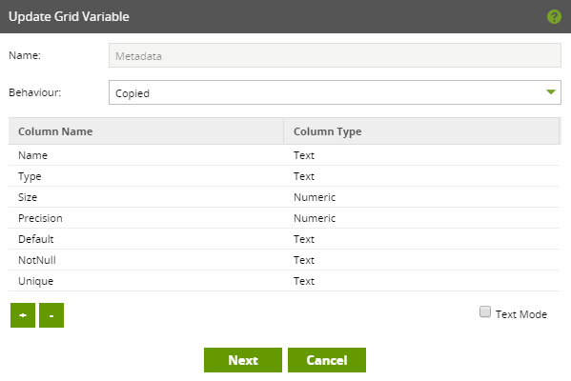This screenshot has width=571, height=381.
Task: Open the green help question mark icon
Action: tap(554, 17)
